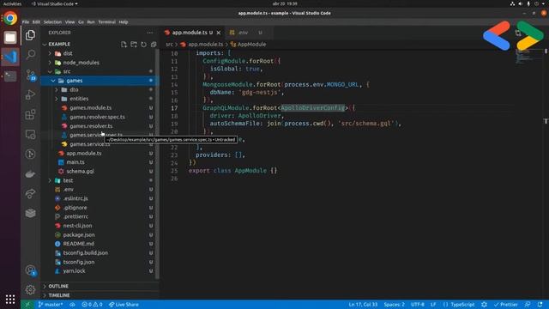
Task: Expand the node_modules folder
Action: [x=100, y=63]
